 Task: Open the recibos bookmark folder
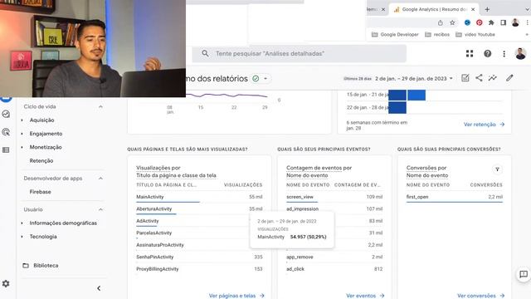[x=437, y=35]
